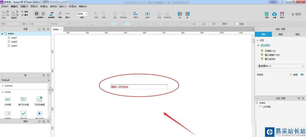
Task: Click the bring to front icon
Action: (96, 14)
